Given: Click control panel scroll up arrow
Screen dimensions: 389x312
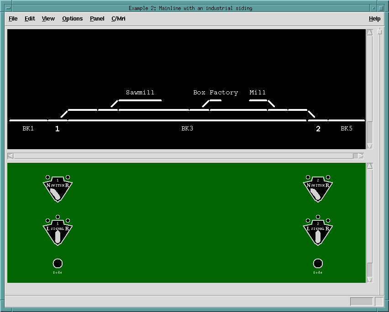Looking at the screenshot, I should click(x=370, y=166).
